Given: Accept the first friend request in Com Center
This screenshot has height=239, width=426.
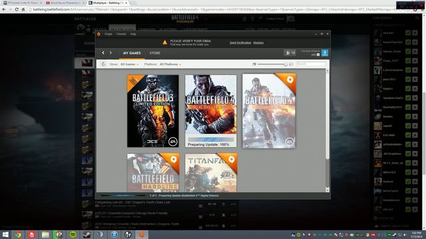Looking at the screenshot, I should [x=408, y=33].
